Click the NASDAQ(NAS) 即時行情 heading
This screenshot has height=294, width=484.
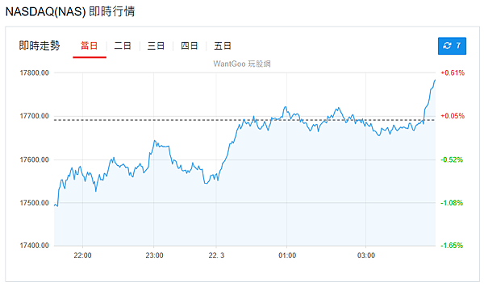(70, 12)
